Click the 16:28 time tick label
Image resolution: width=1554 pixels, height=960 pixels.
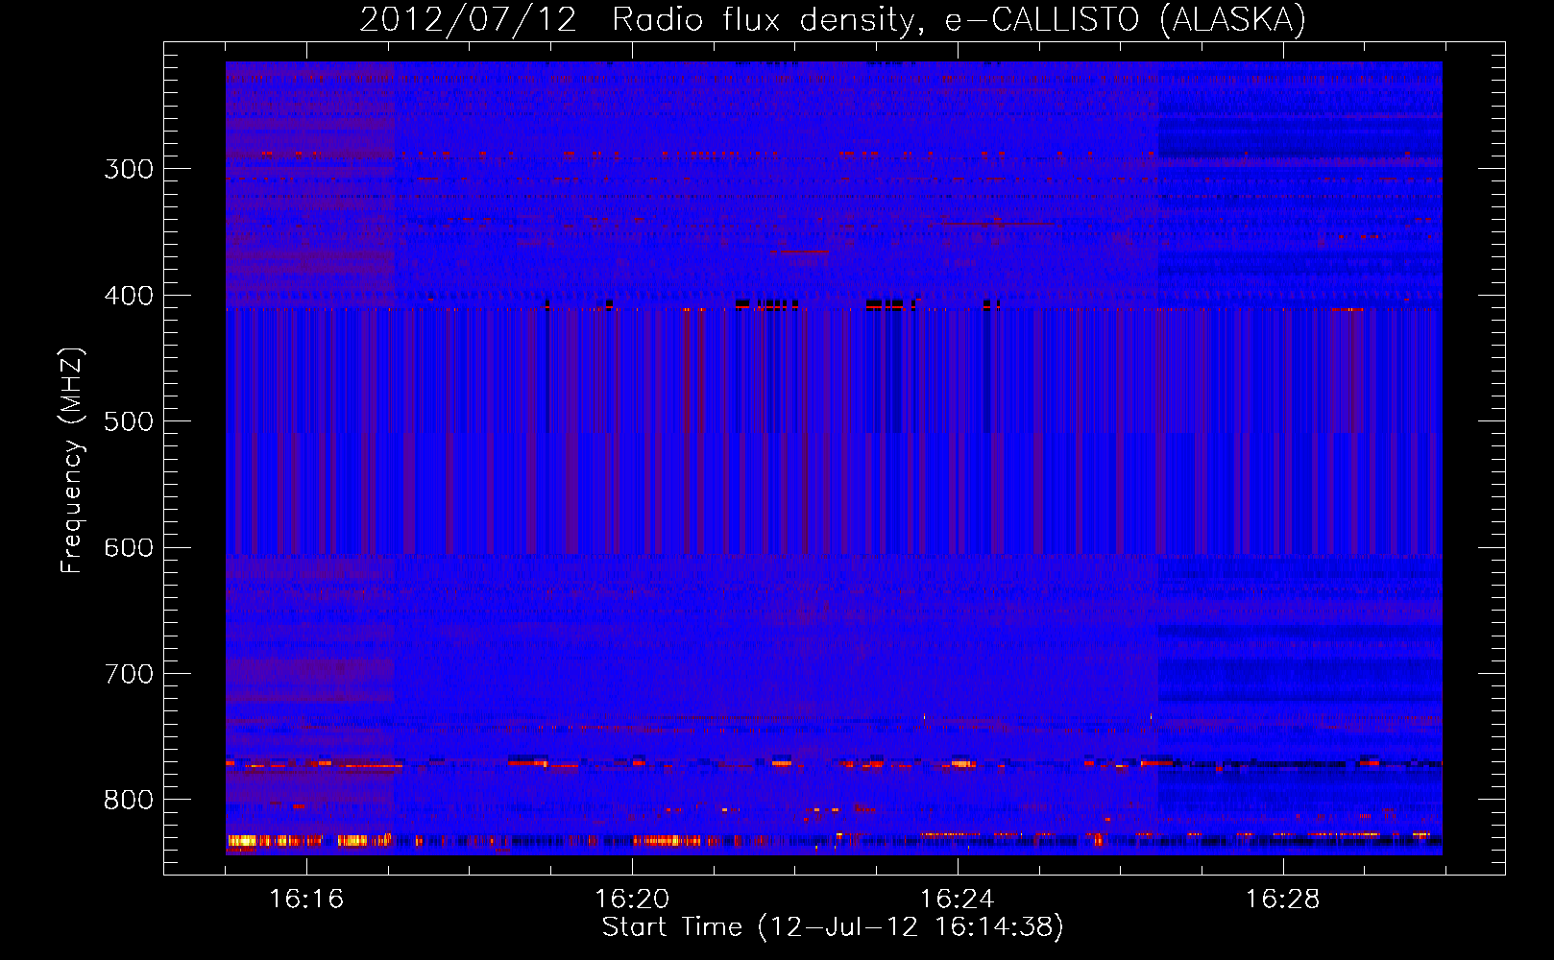pos(1283,900)
